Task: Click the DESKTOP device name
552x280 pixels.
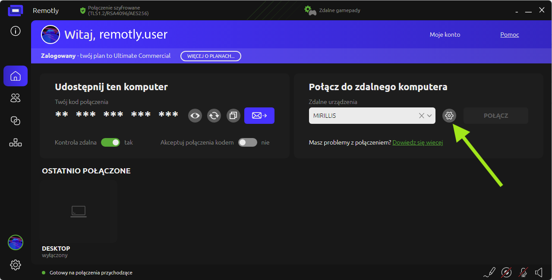Action: 56,249
